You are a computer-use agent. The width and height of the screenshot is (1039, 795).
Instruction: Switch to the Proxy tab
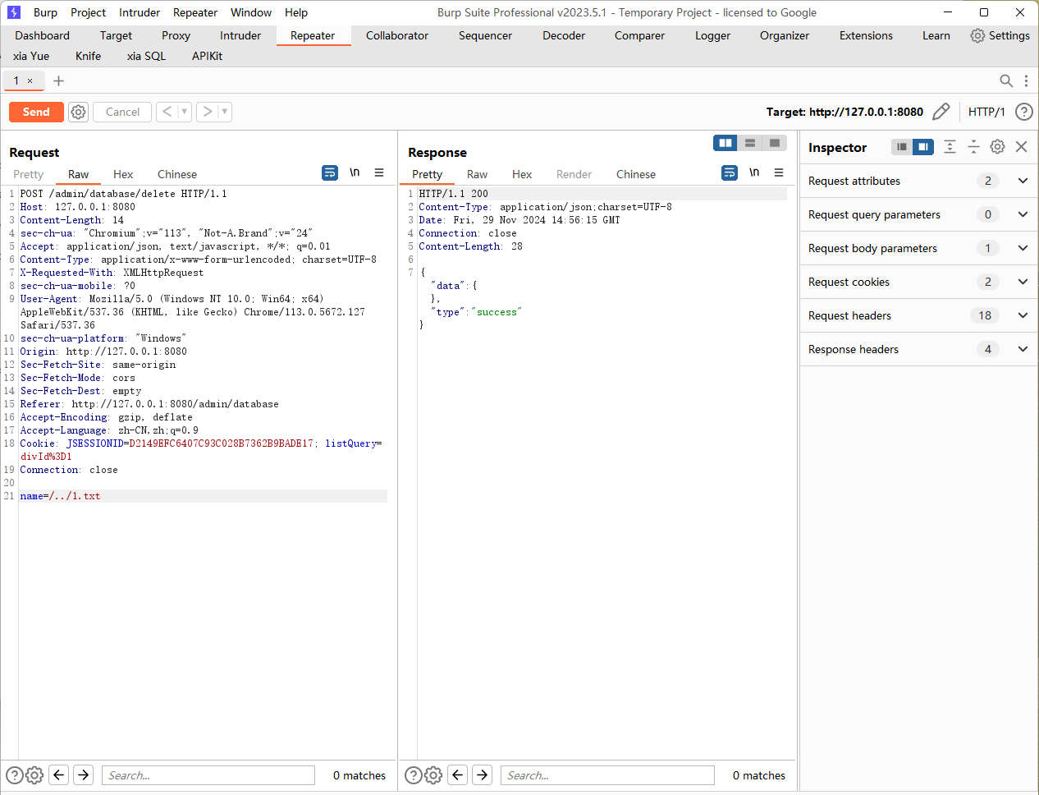(x=176, y=35)
